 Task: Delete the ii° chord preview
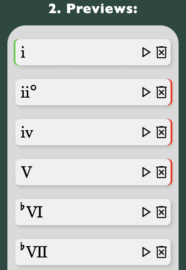(x=161, y=92)
